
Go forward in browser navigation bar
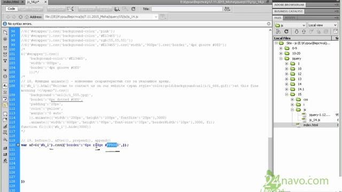tap(14, 17)
